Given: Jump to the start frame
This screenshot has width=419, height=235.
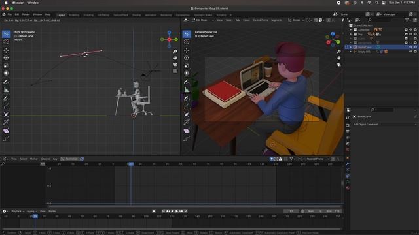Looking at the screenshot, I should coord(164,211).
